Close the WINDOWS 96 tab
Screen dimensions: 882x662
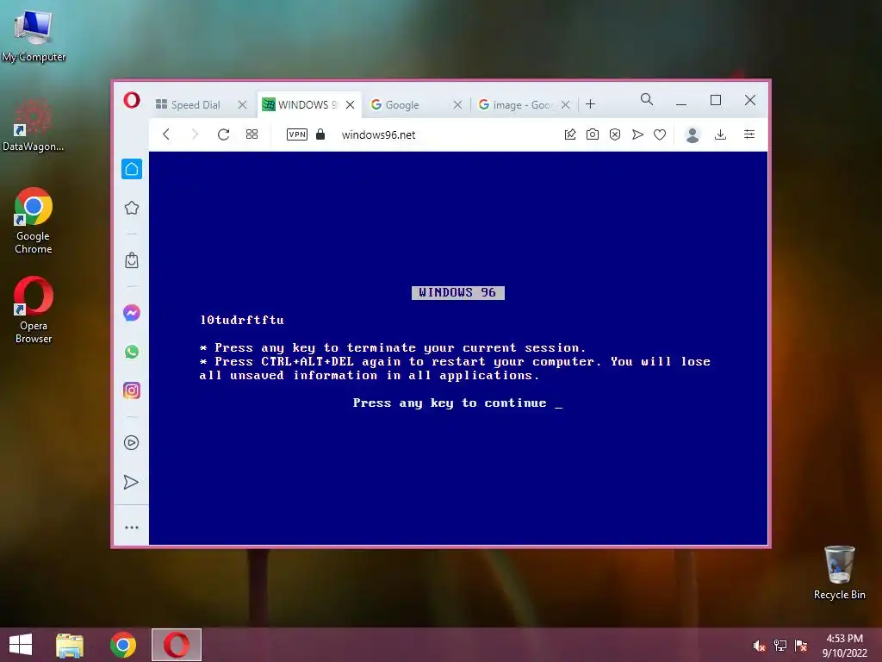point(350,104)
